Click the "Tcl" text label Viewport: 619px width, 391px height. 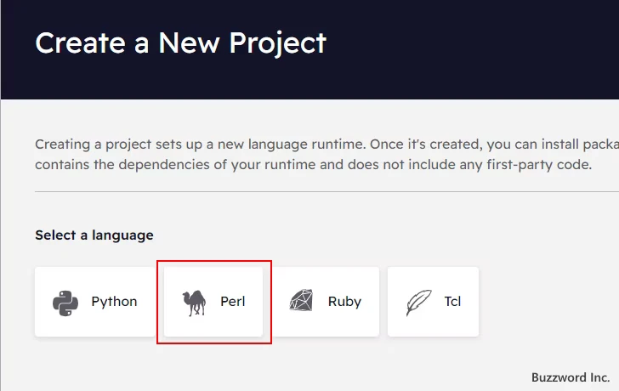[452, 302]
